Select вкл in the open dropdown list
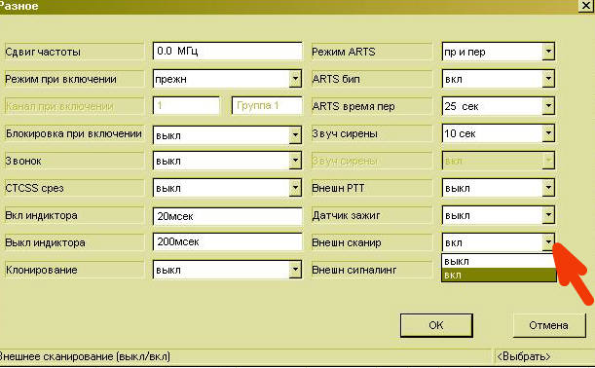Screen dimensions: 595x368 pyautogui.click(x=499, y=275)
